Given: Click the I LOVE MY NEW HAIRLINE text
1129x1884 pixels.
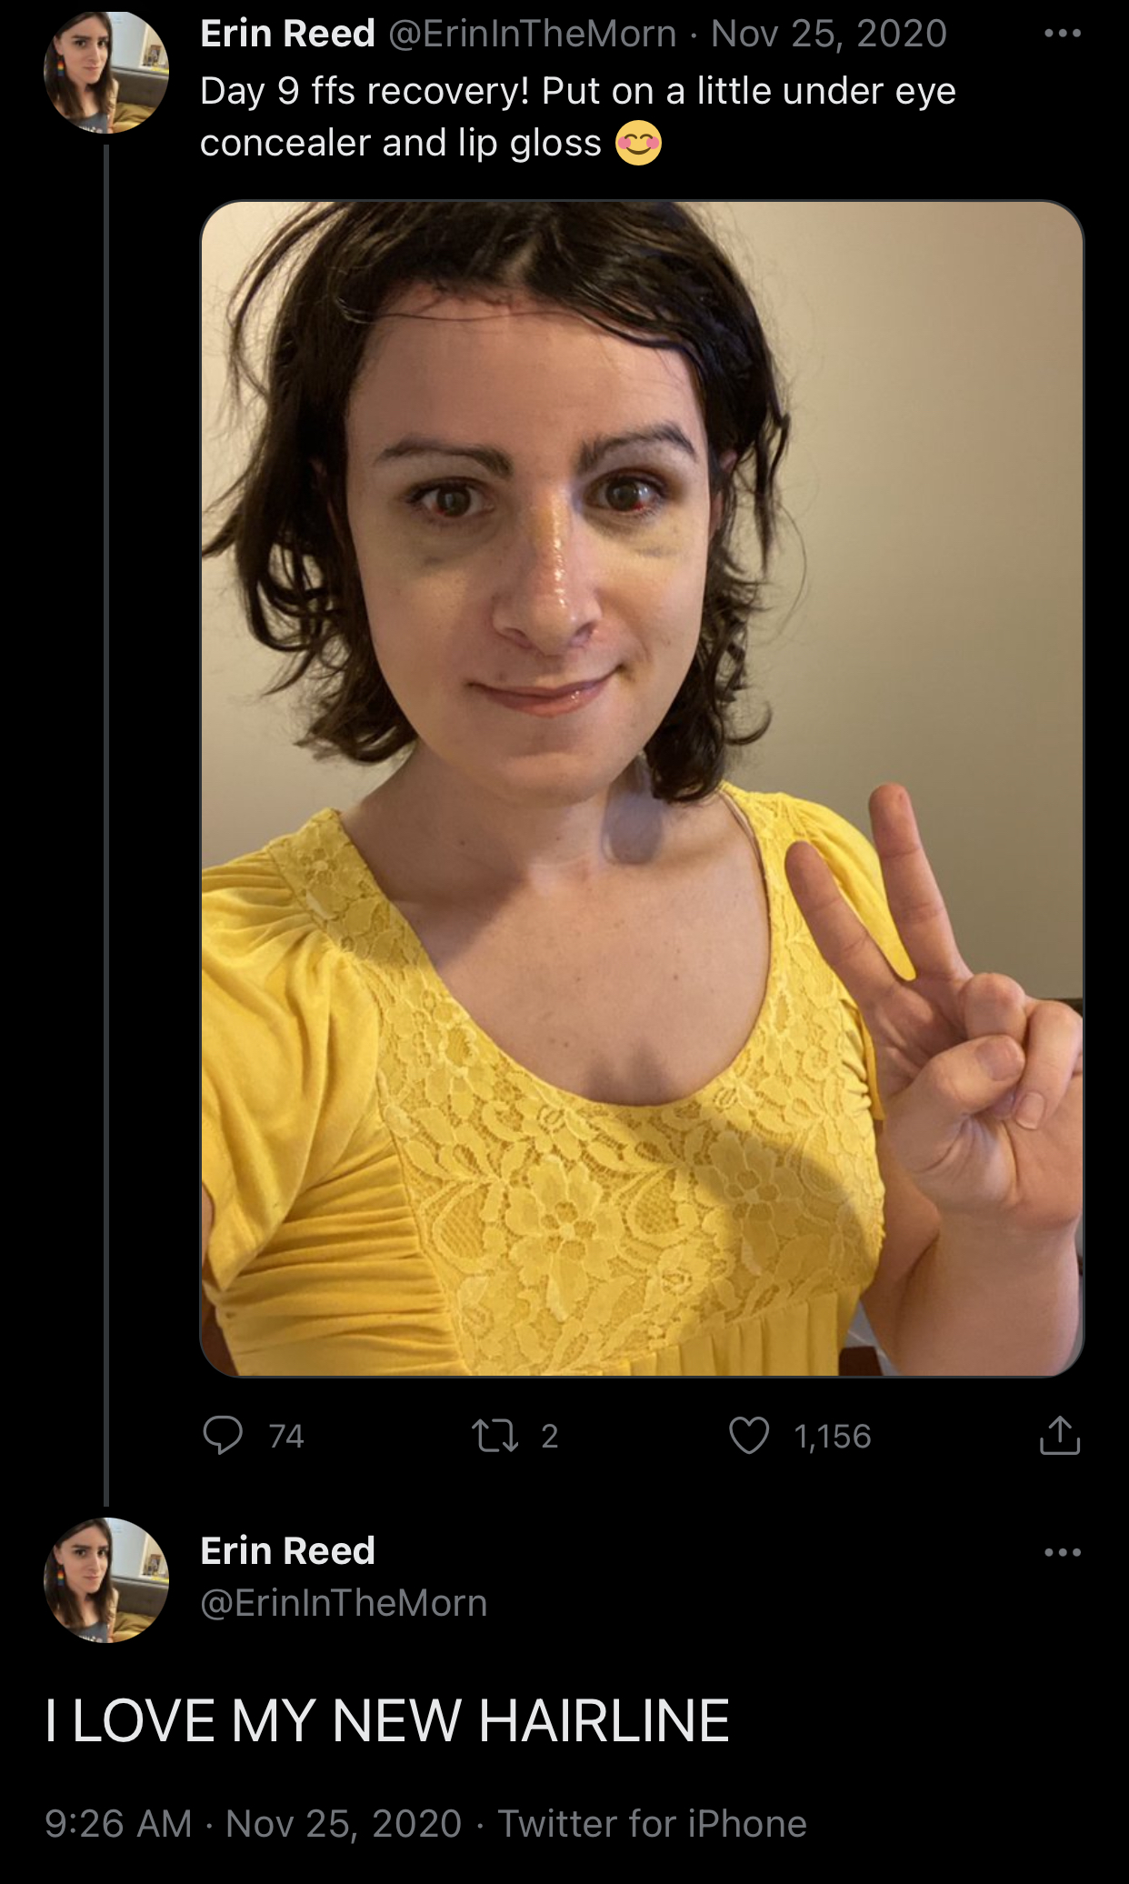Looking at the screenshot, I should pyautogui.click(x=387, y=1720).
